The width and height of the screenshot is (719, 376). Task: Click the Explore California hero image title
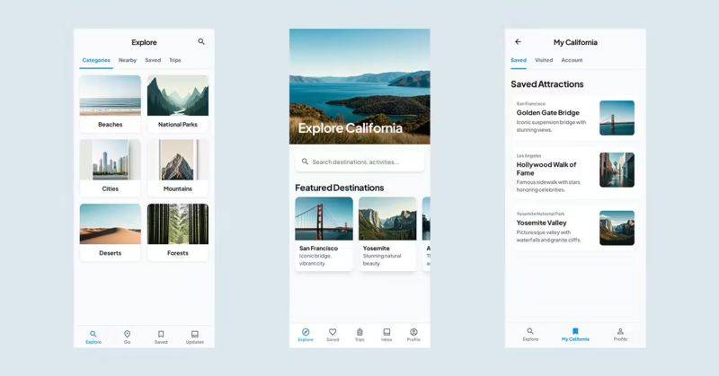pos(351,128)
